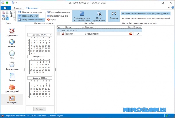Click the февраль 2020 г. month header
Image resolution: width=175 pixels, height=118 pixels.
pos(40,78)
